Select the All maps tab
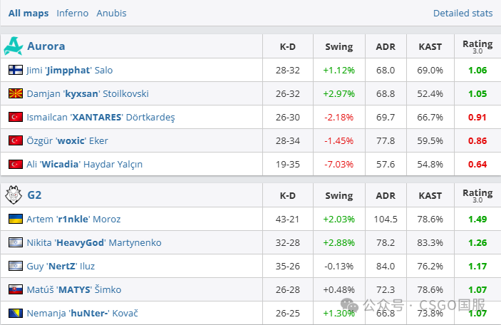Image resolution: width=501 pixels, height=325 pixels. [29, 13]
